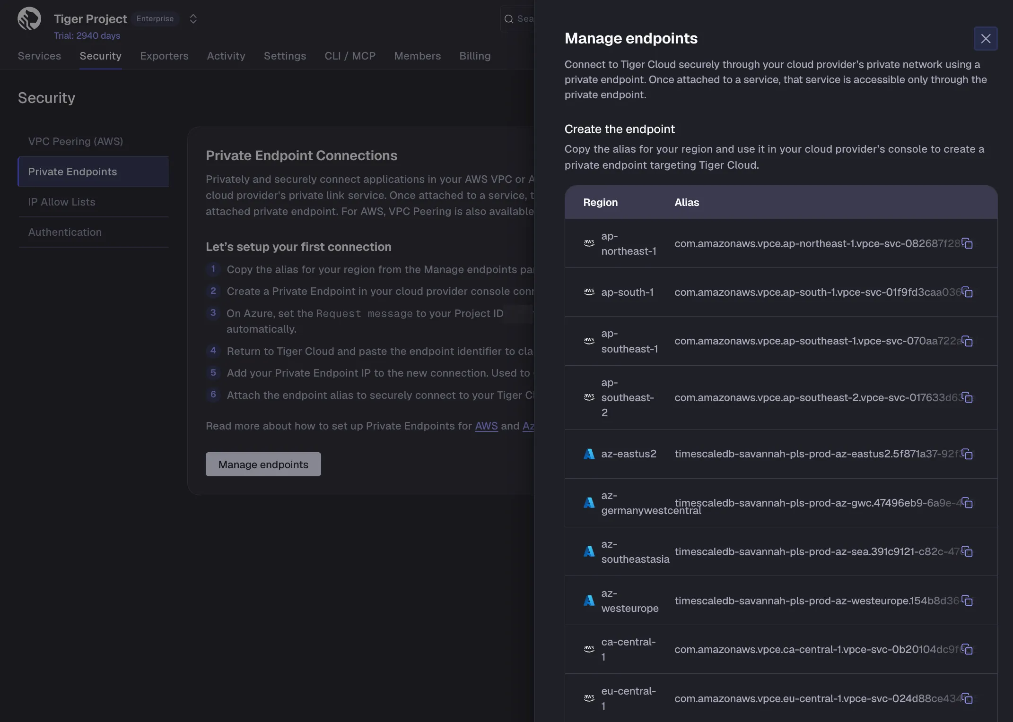Open the Services tab
Screen dimensions: 1013x722
click(x=39, y=56)
